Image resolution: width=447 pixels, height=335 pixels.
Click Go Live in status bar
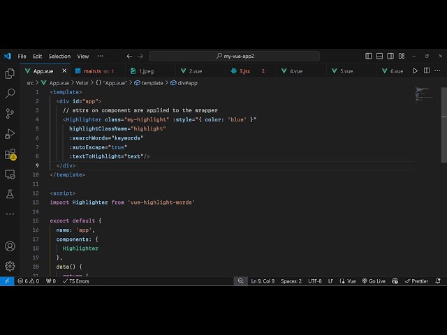tap(373, 281)
